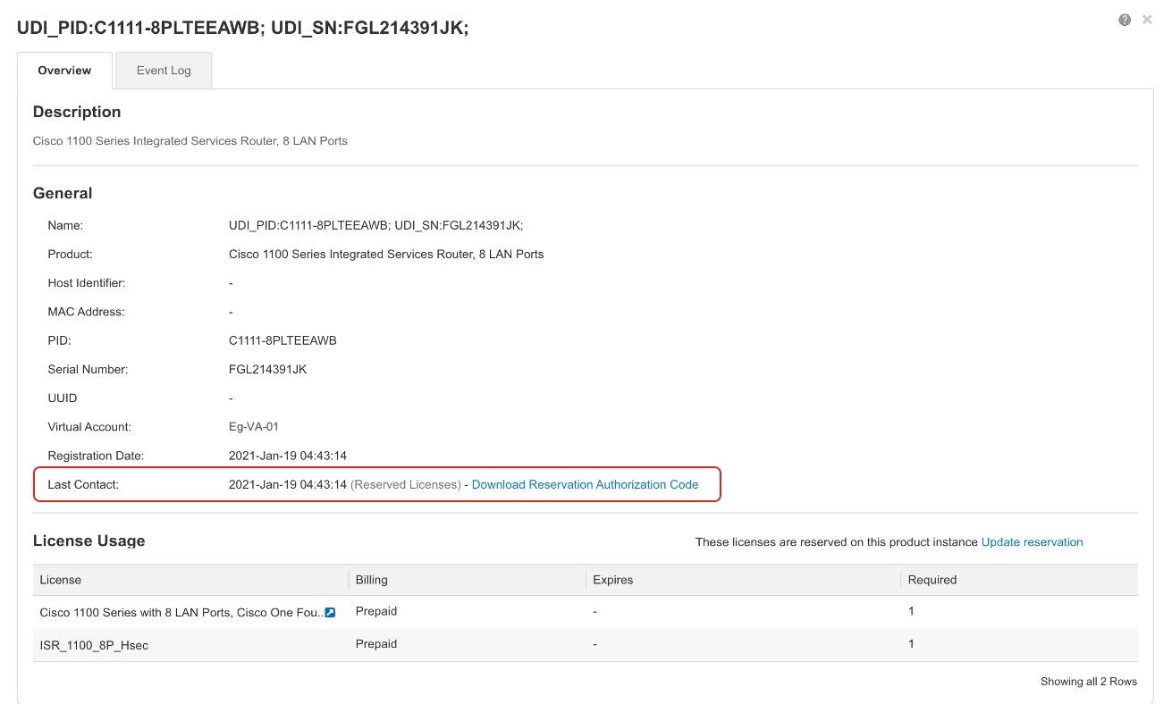Open the help question mark icon
The image size is (1172, 704).
pos(1125,20)
